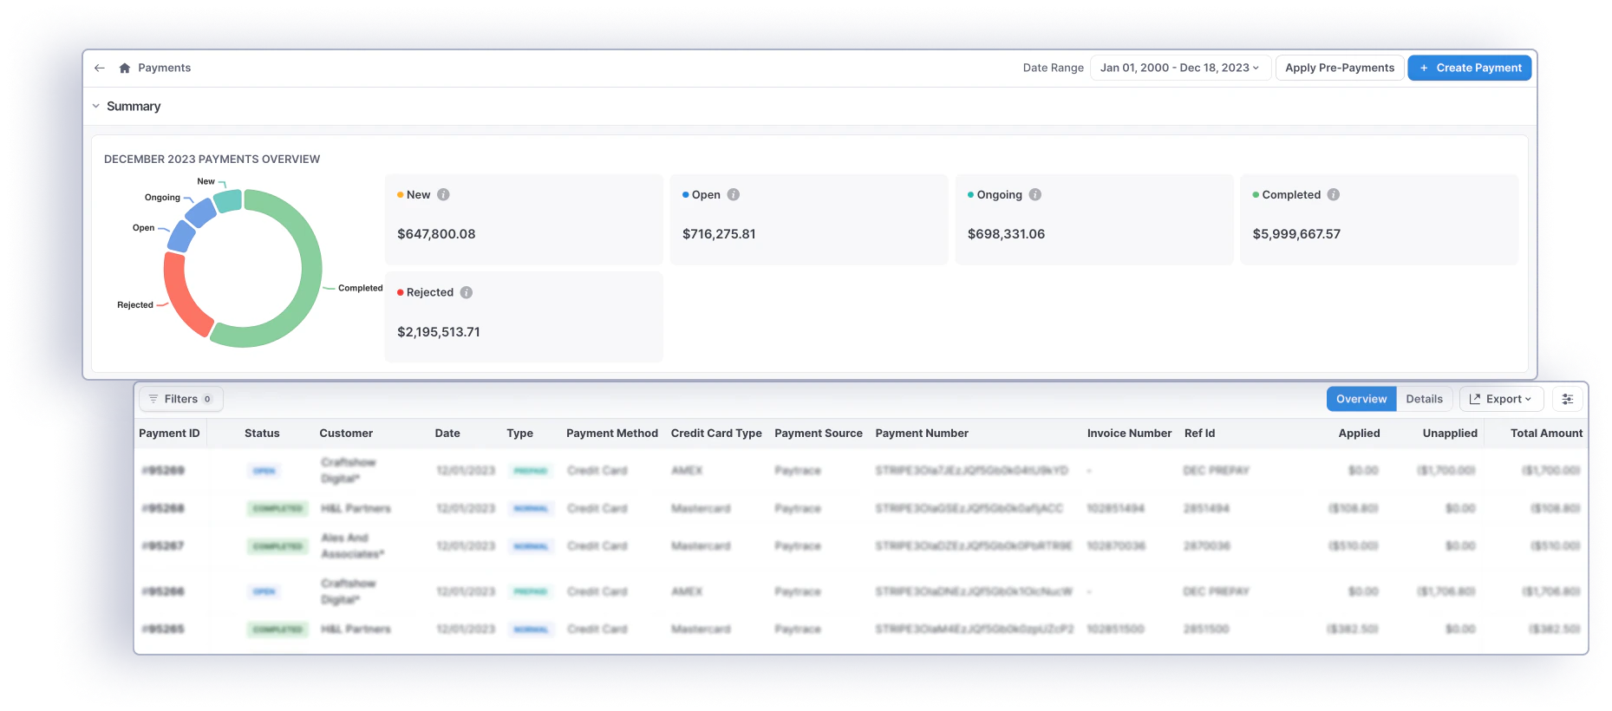Sort by Invoice Number column header
Image resolution: width=1612 pixels, height=711 pixels.
[1129, 434]
